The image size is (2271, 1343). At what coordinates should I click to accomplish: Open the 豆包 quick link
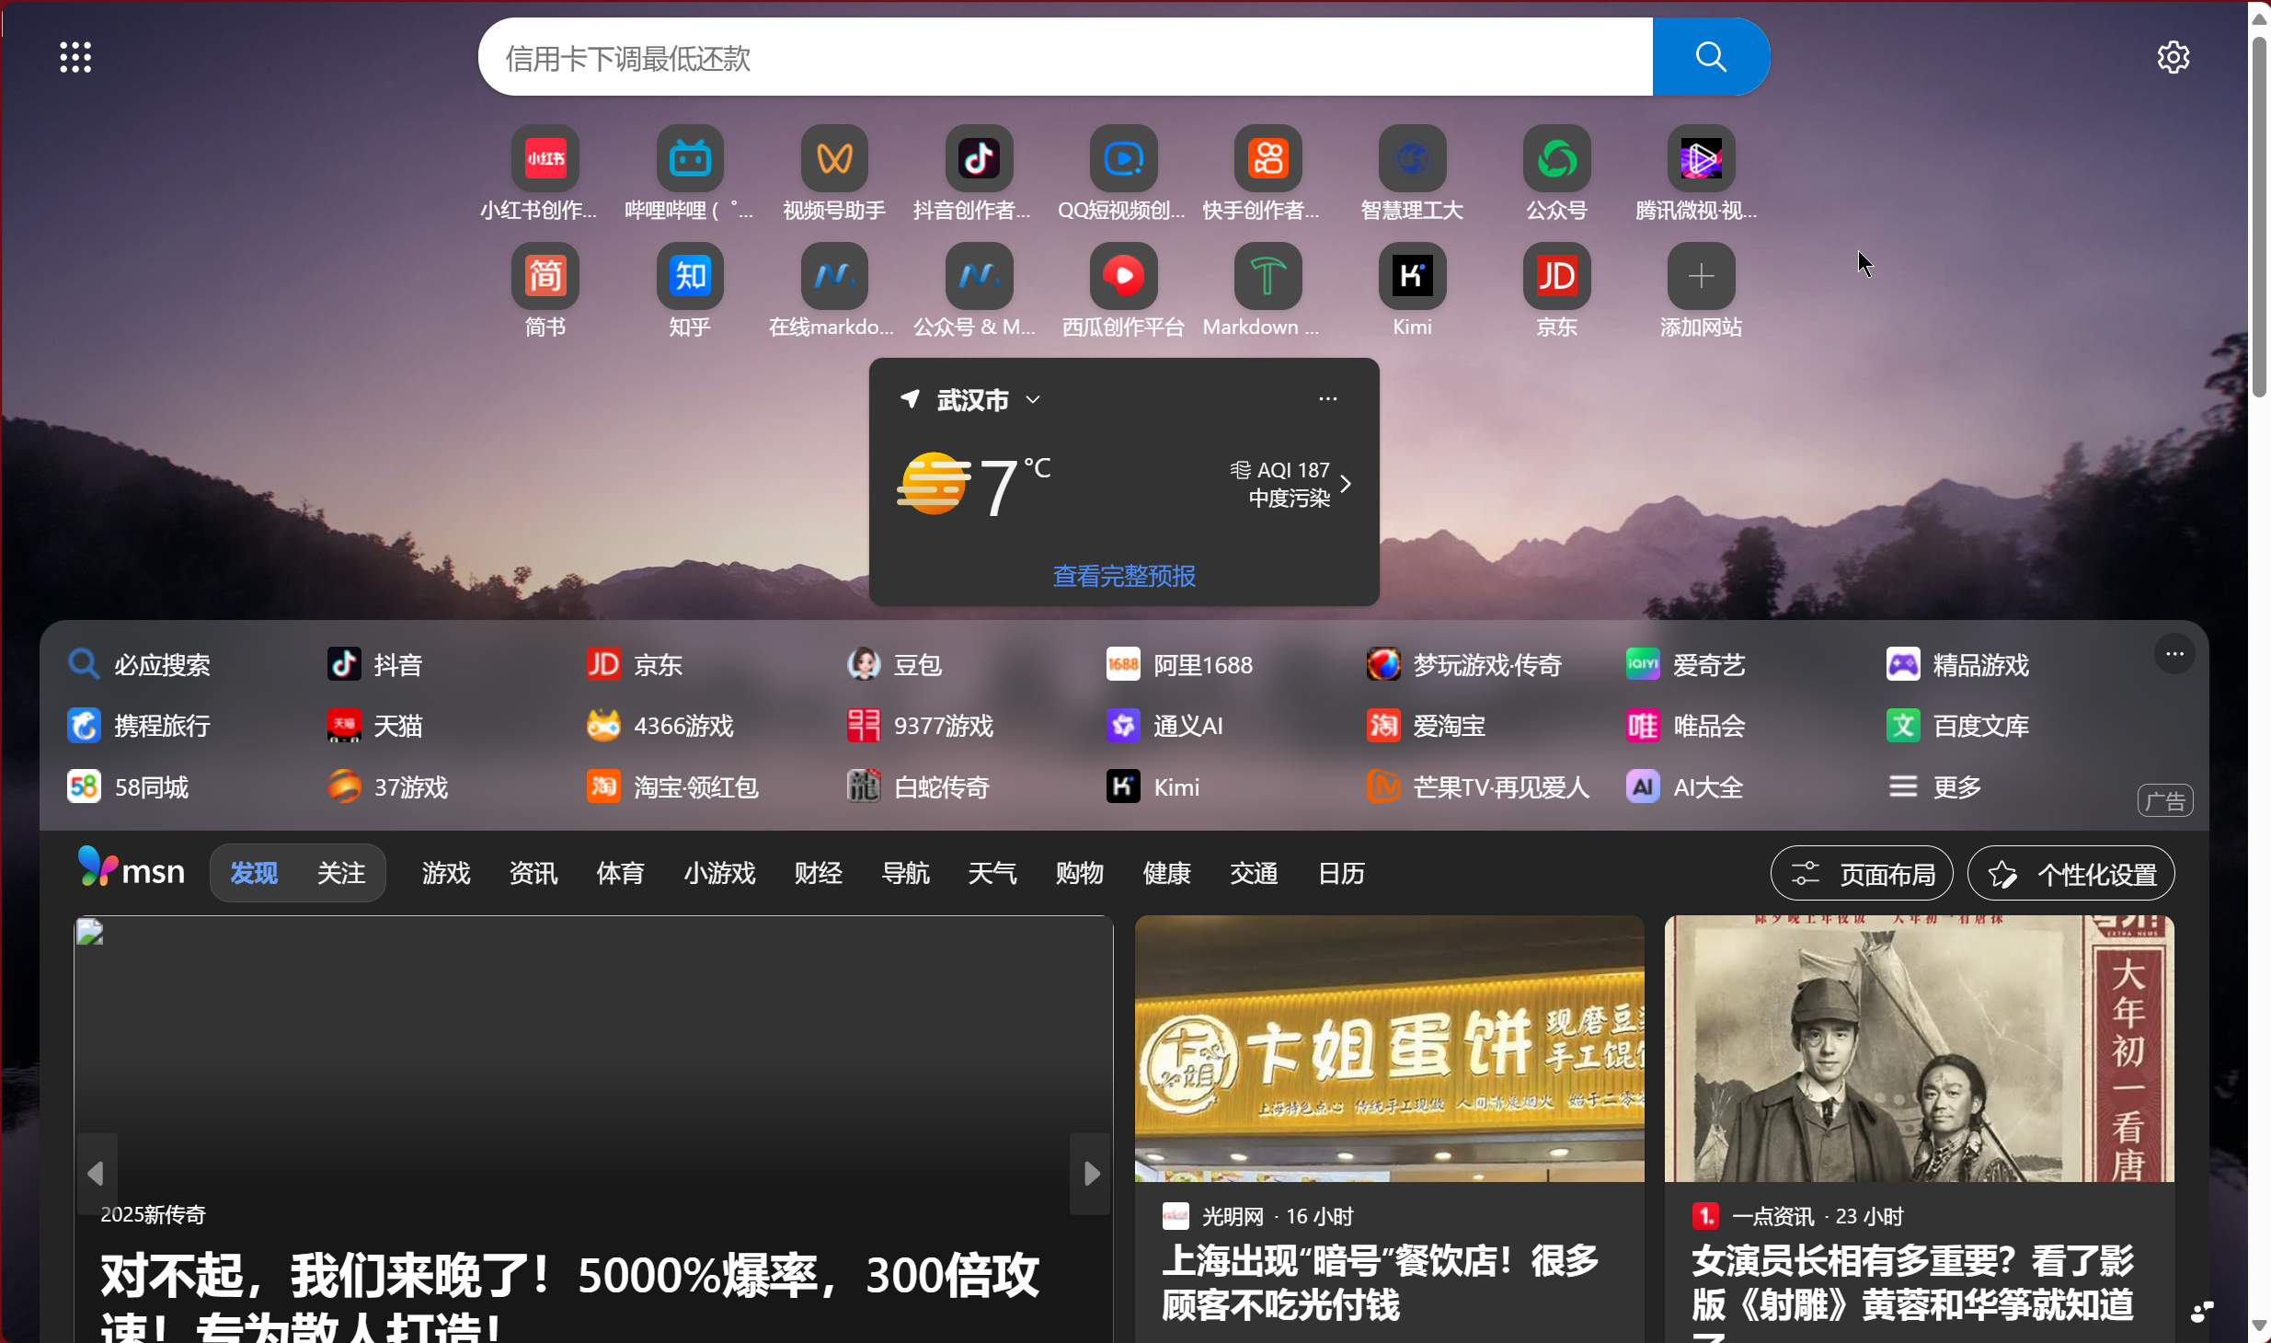(894, 664)
